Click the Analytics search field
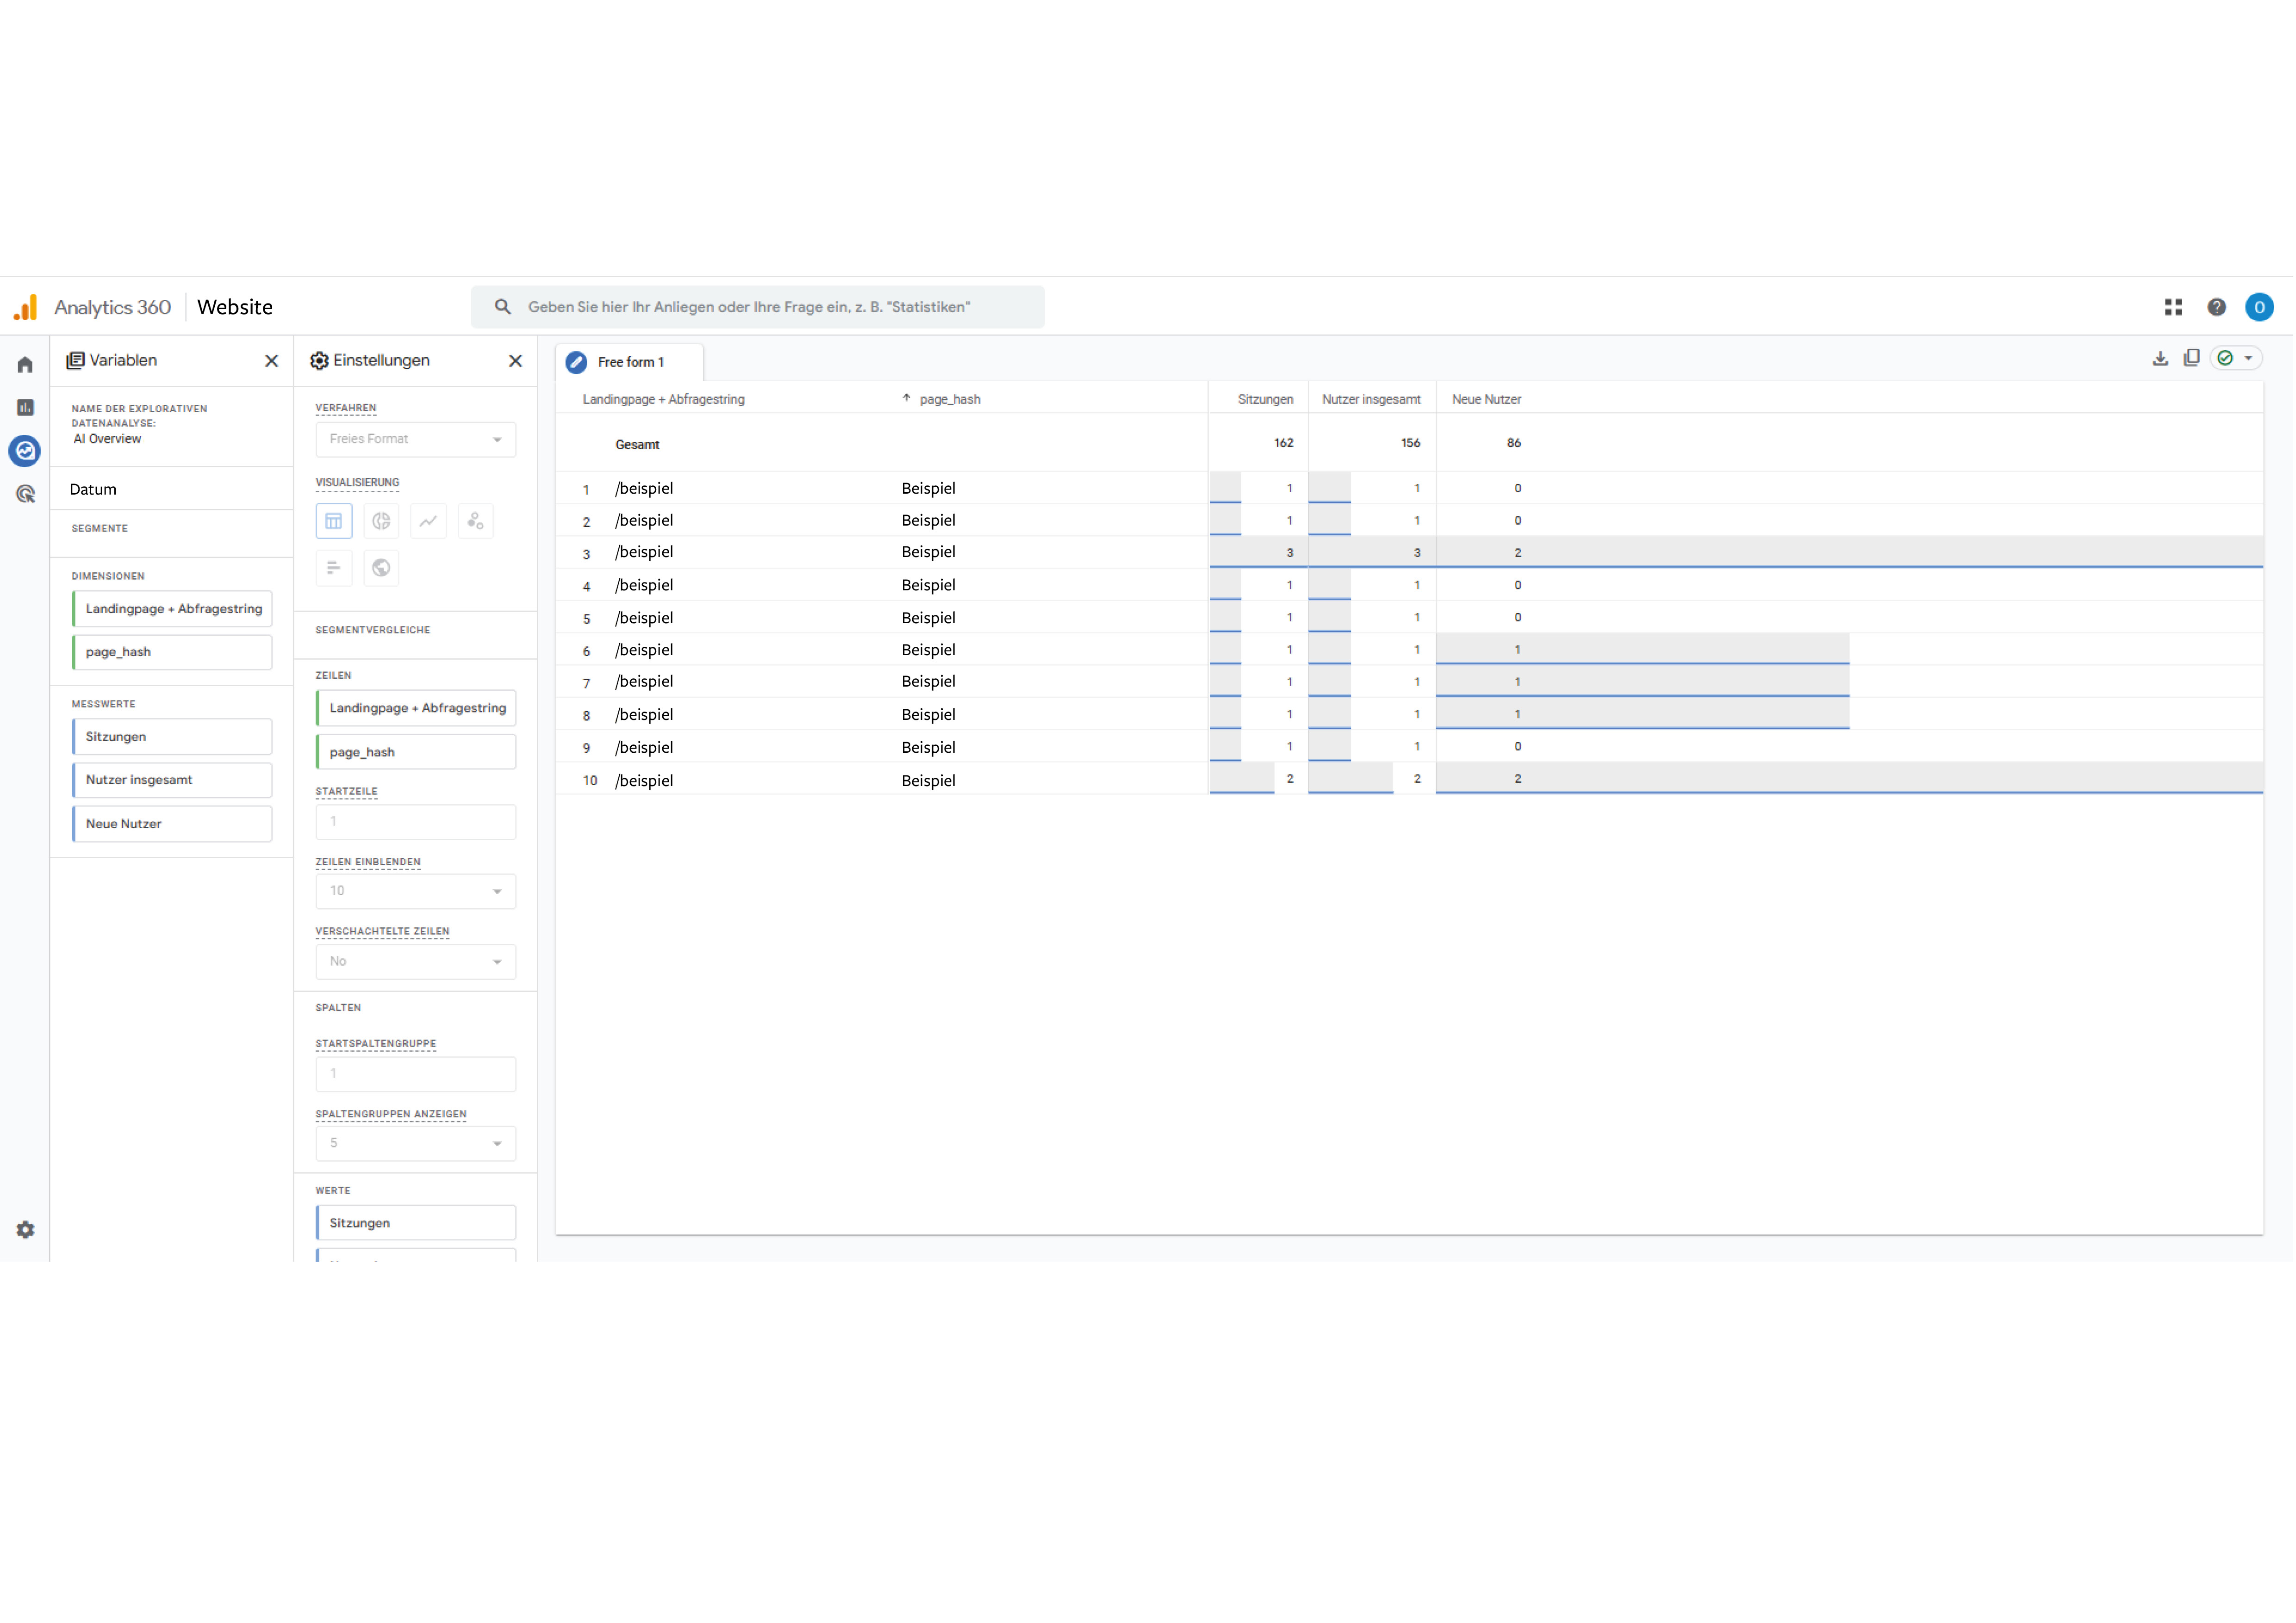The height and width of the screenshot is (1623, 2296). pos(757,307)
